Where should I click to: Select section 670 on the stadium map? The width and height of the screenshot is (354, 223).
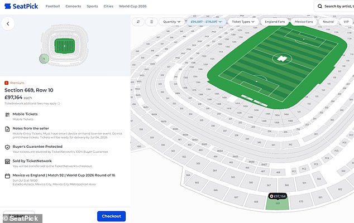point(301,201)
